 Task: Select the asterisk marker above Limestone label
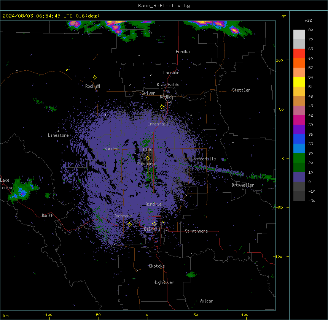click(58, 131)
